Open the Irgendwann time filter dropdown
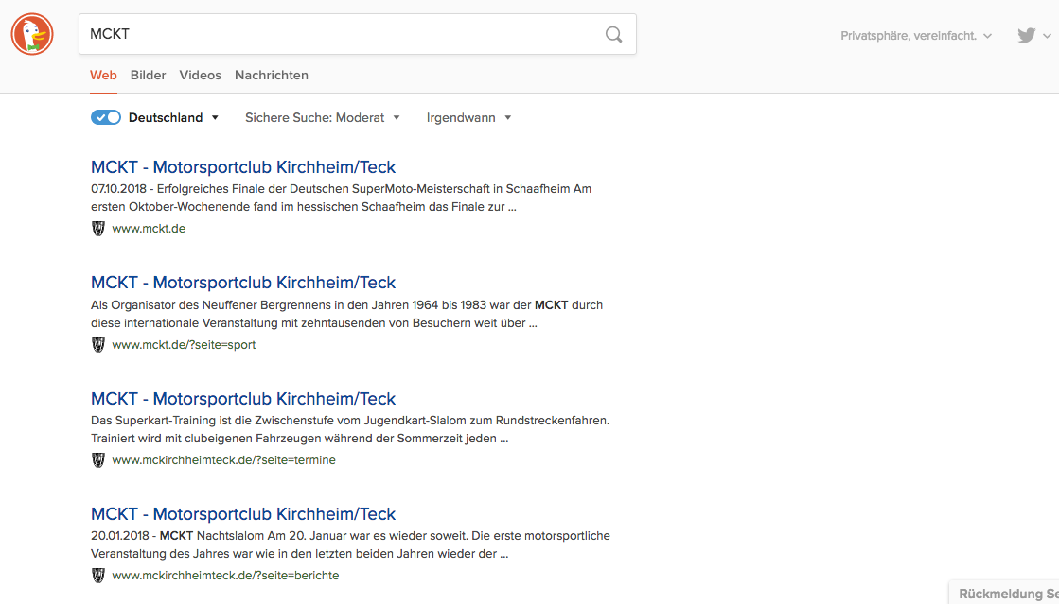Screen dimensions: 1059x604 pos(468,117)
